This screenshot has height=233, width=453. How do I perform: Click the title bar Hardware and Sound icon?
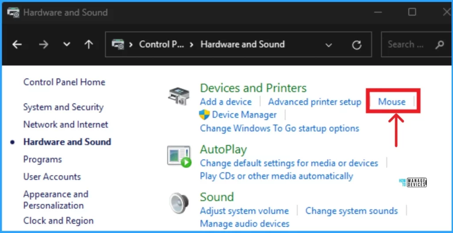(x=13, y=12)
